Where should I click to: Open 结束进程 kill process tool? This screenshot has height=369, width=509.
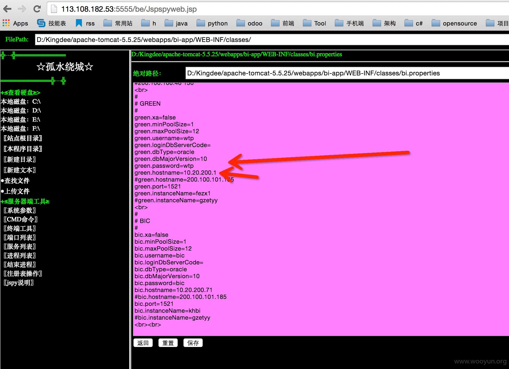(19, 265)
